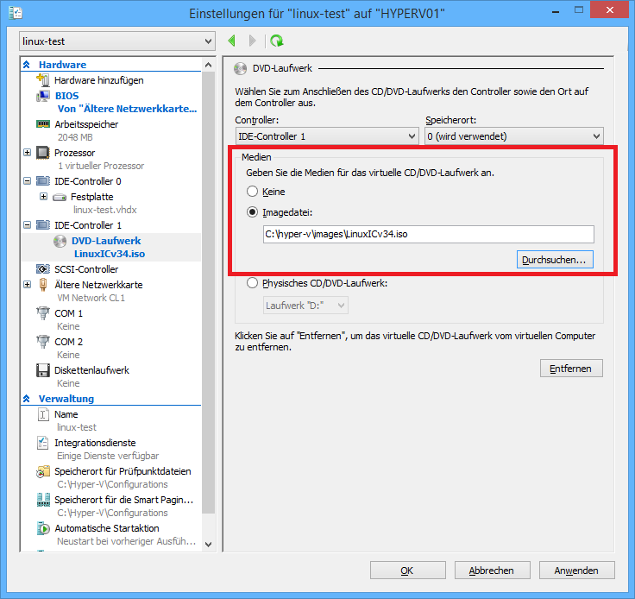Collapse the IDE-Controller 0 node
The image size is (635, 599).
point(27,181)
